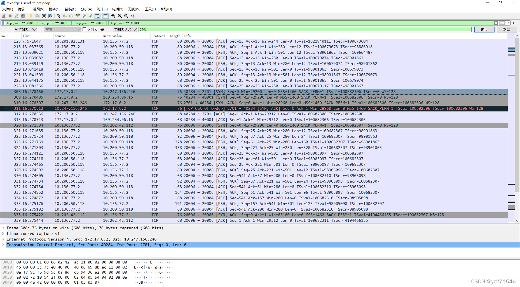Viewport: 520px width, 287px height.
Task: Open the 工具(T) menu
Action: click(x=150, y=9)
